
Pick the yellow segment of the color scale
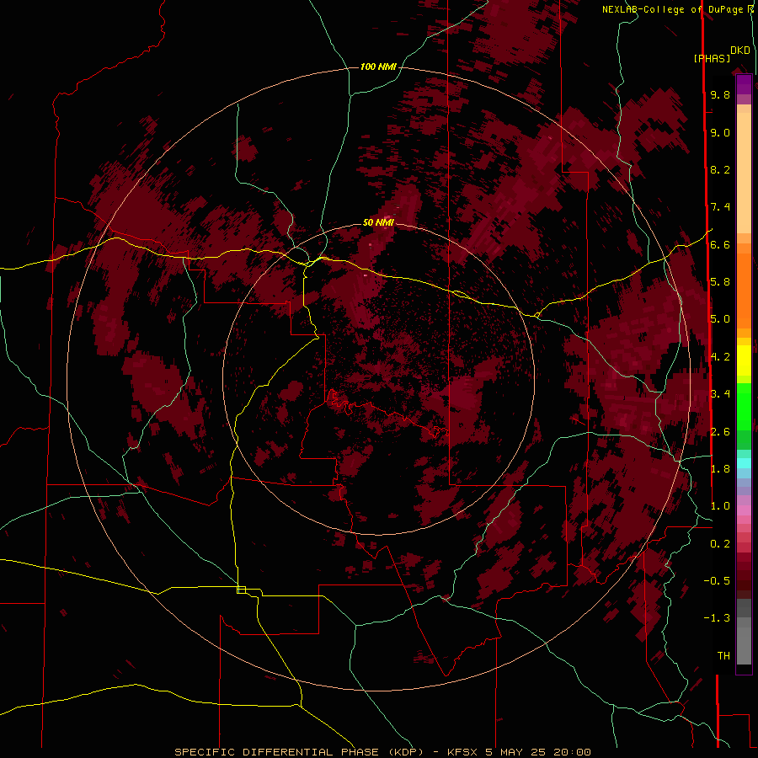point(744,360)
